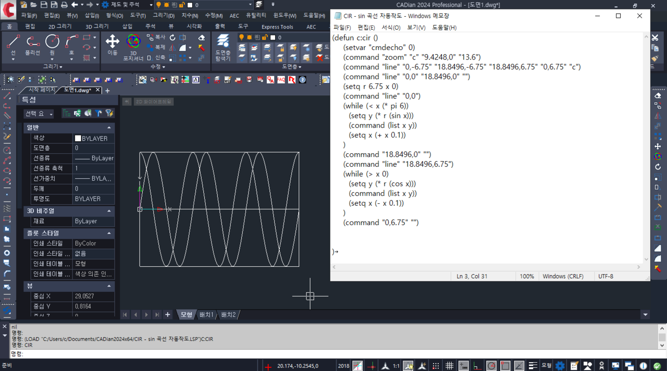The height and width of the screenshot is (371, 667).
Task: Collapse the 일반 properties section
Action: click(109, 128)
